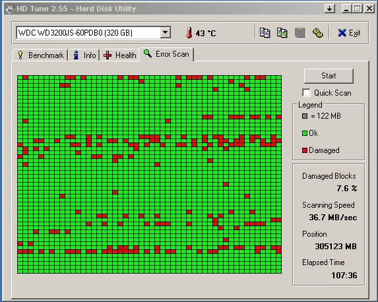This screenshot has height=302, width=378.
Task: Enable the Quick Scan checkbox
Action: [306, 92]
